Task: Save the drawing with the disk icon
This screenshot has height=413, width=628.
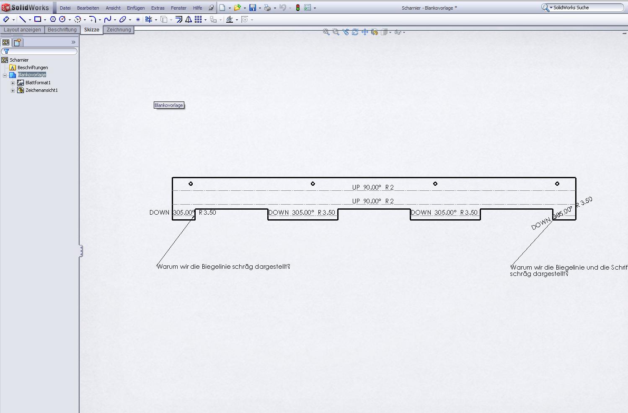Action: [x=253, y=8]
